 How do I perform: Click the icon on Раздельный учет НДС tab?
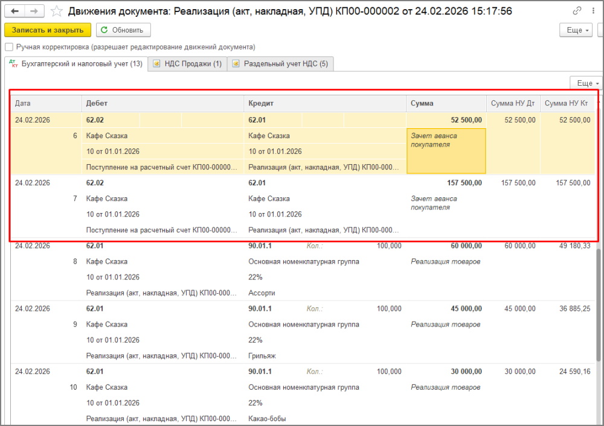[x=236, y=64]
